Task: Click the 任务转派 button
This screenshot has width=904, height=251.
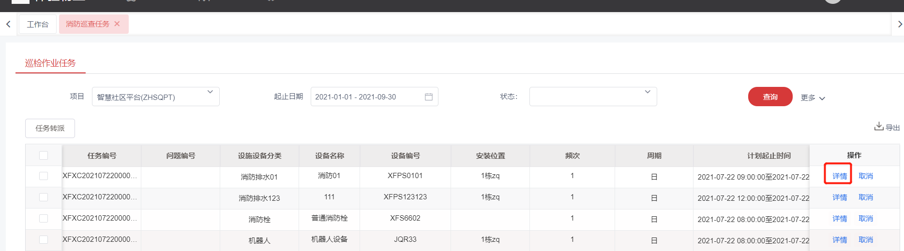Action: coord(50,128)
